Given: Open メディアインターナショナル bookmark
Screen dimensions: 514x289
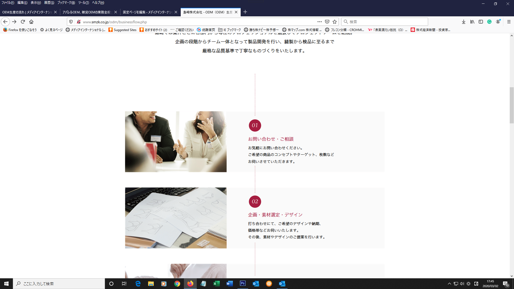Looking at the screenshot, I should [85, 30].
